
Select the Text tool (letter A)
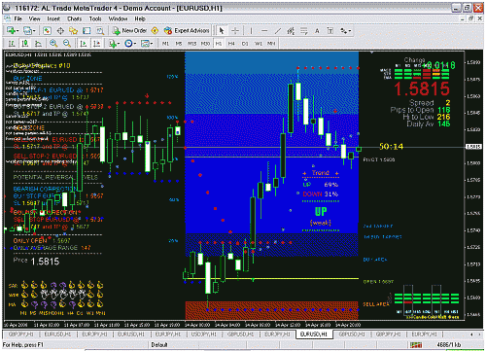[317, 31]
